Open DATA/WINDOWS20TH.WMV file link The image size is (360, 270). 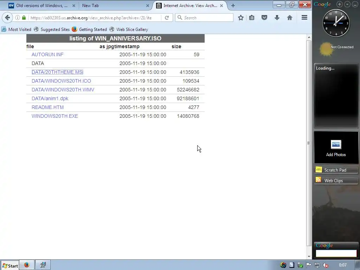click(x=63, y=90)
